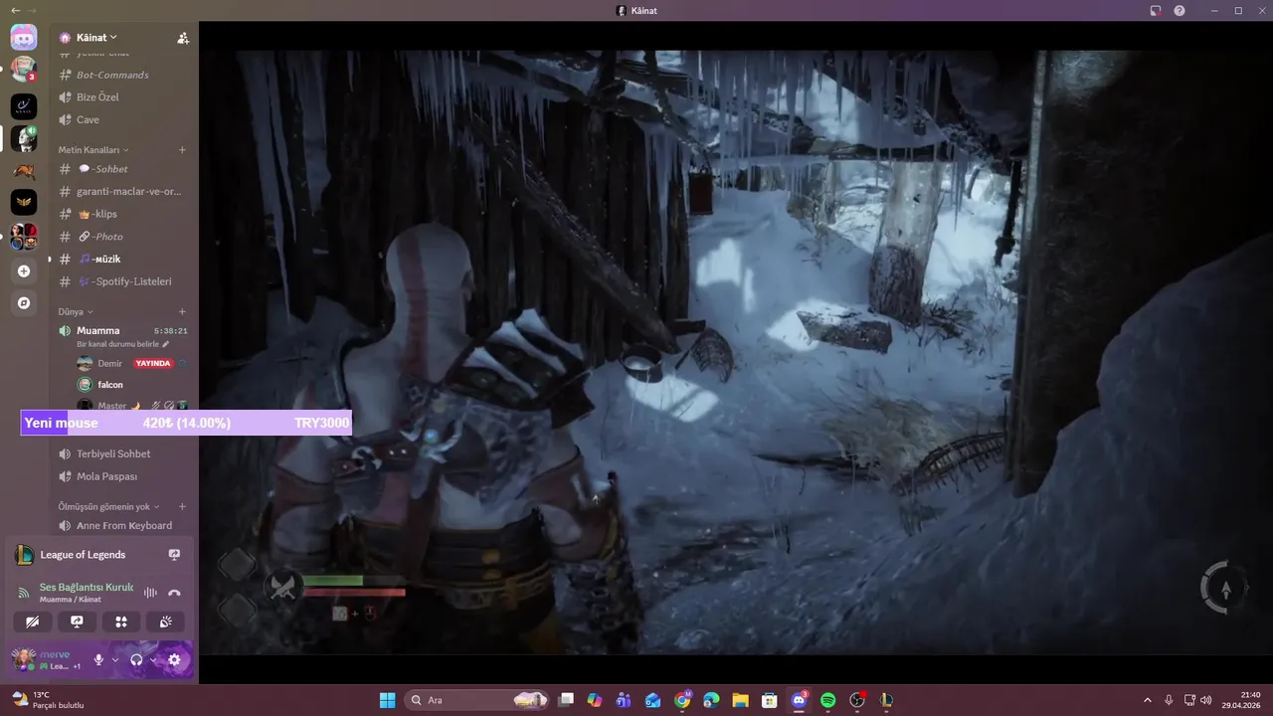This screenshot has width=1273, height=716.
Task: Open Discord user settings gear
Action: pyautogui.click(x=174, y=659)
